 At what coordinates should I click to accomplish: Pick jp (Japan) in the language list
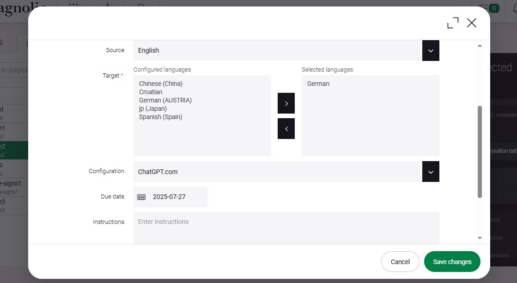[153, 108]
